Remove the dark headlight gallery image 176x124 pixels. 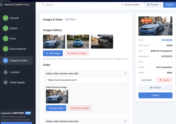pyautogui.click(x=111, y=37)
